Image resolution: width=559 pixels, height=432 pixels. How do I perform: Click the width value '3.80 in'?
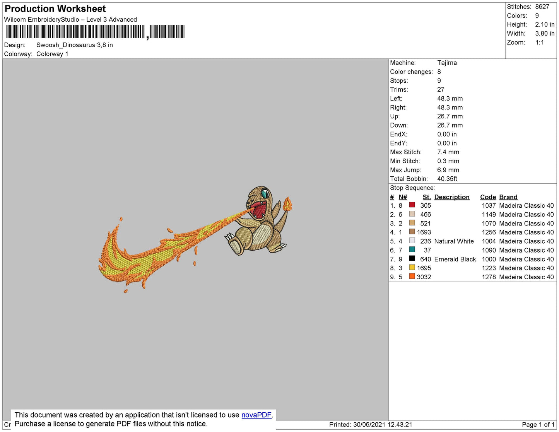point(545,33)
